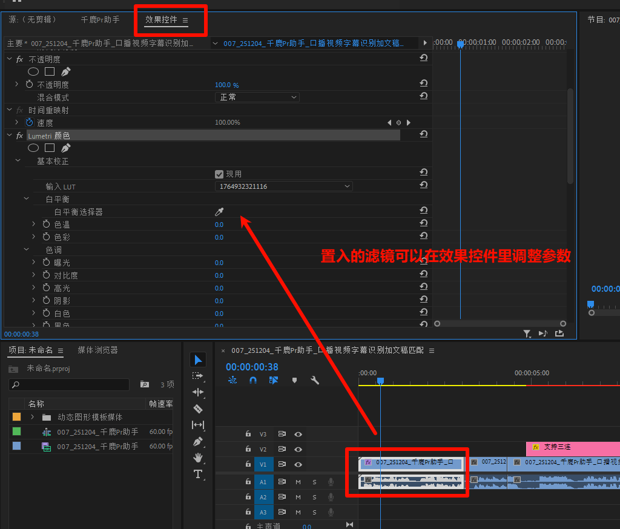The image size is (620, 529).
Task: Toggle the 现用 checkbox under 基本校正
Action: 219,174
